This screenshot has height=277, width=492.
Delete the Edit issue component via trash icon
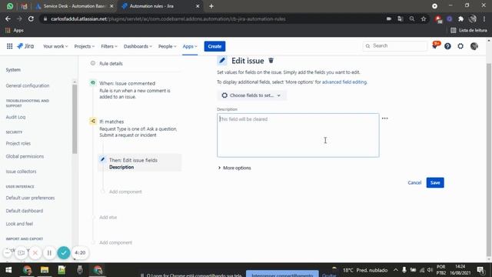click(x=271, y=60)
